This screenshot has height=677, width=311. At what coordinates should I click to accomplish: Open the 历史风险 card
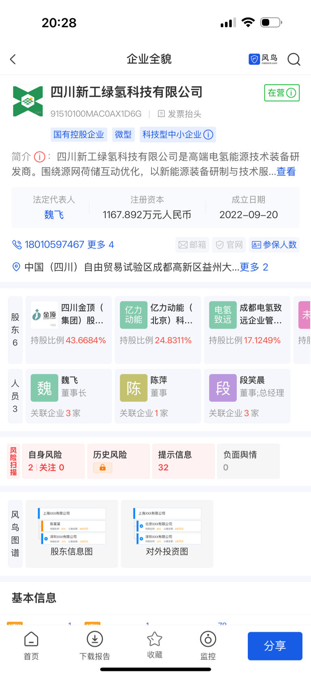119,461
